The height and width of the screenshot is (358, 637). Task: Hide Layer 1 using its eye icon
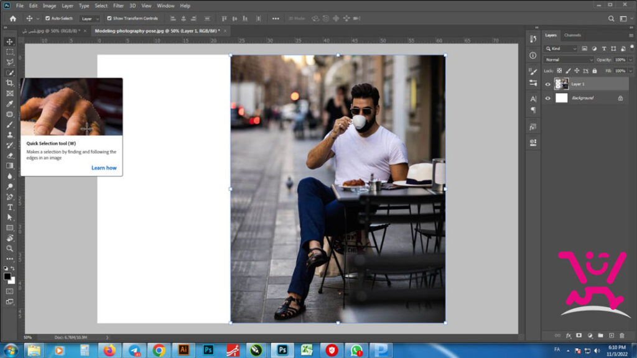click(547, 84)
